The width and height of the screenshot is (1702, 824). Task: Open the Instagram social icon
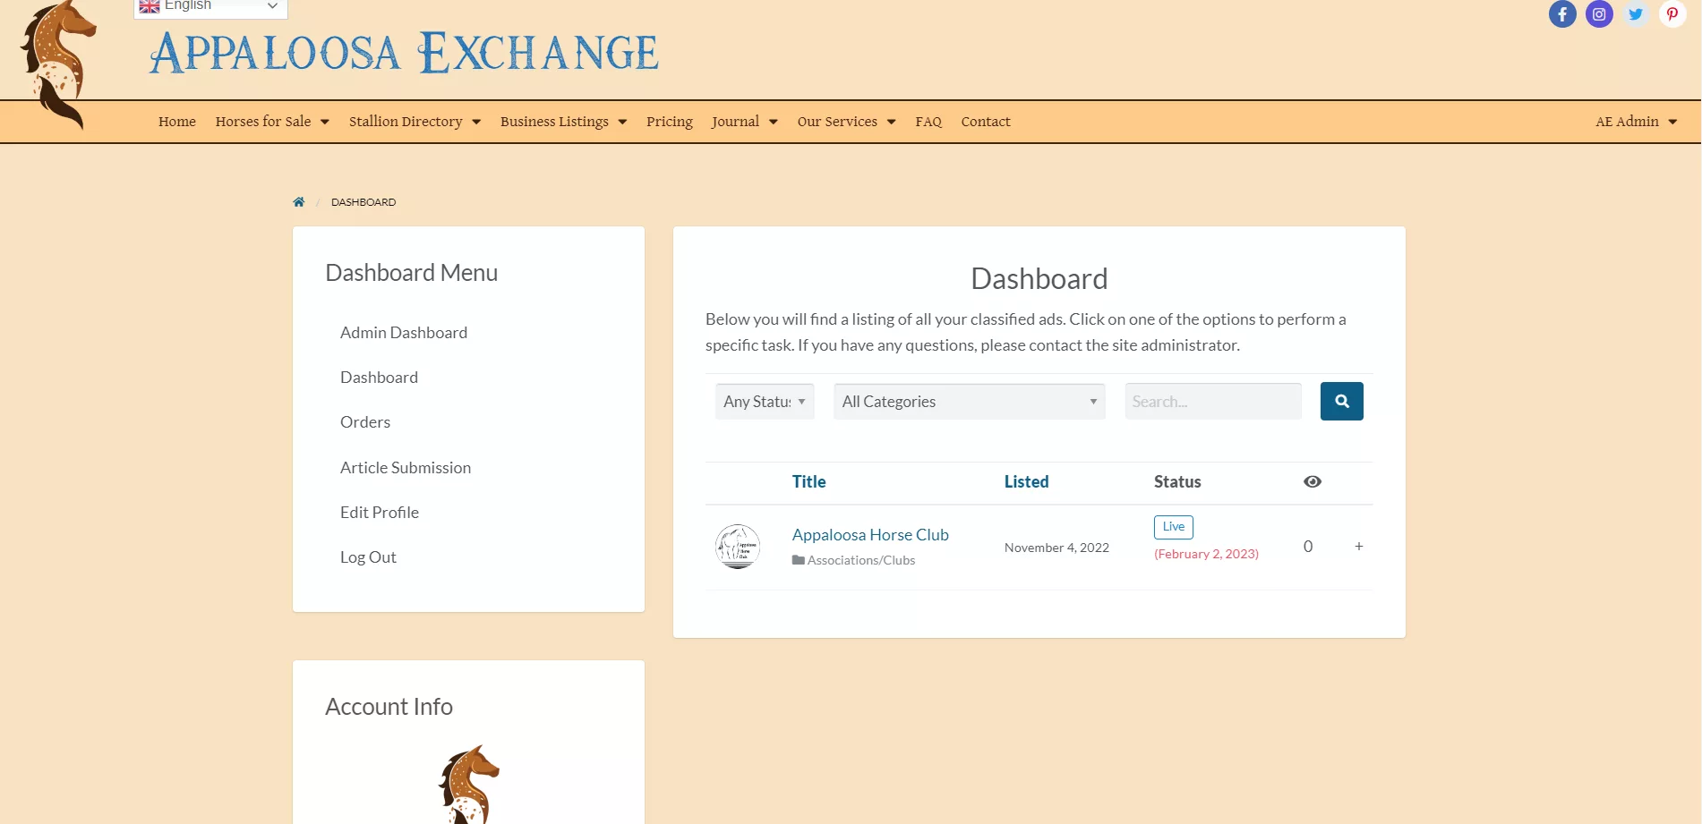pyautogui.click(x=1599, y=14)
